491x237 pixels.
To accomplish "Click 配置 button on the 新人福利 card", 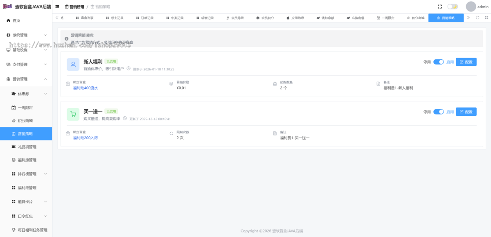I will pyautogui.click(x=466, y=62).
